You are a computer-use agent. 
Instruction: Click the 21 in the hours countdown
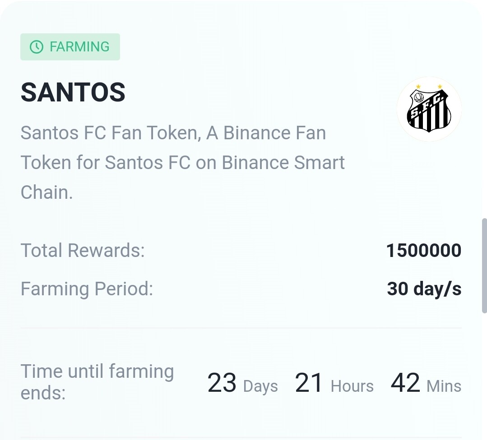(x=309, y=383)
